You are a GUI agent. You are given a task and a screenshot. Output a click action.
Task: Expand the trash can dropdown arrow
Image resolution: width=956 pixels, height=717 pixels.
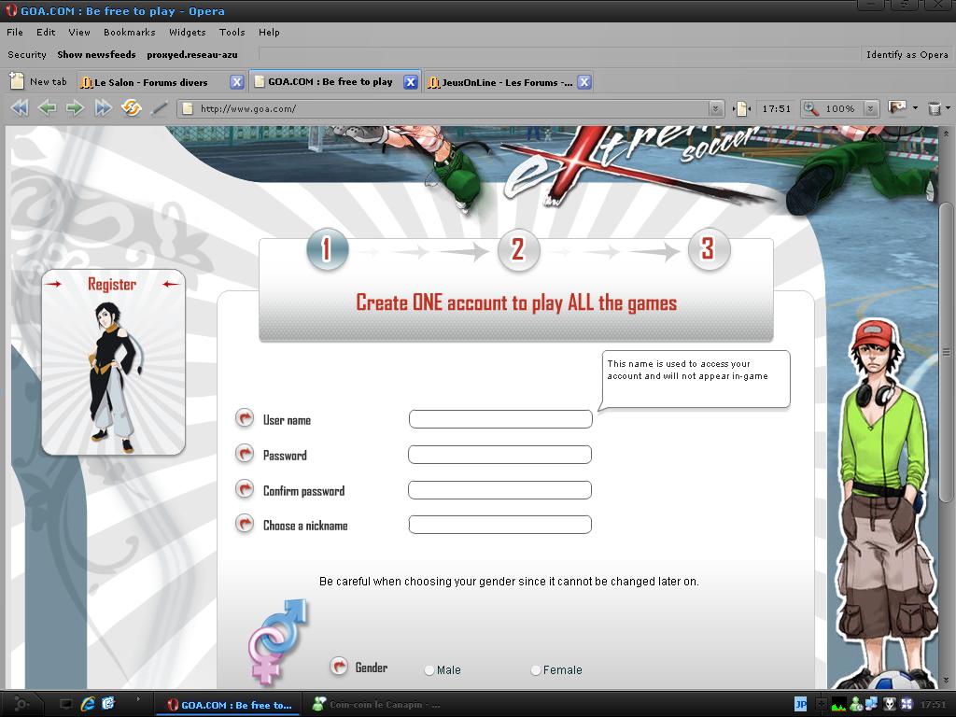tap(948, 108)
